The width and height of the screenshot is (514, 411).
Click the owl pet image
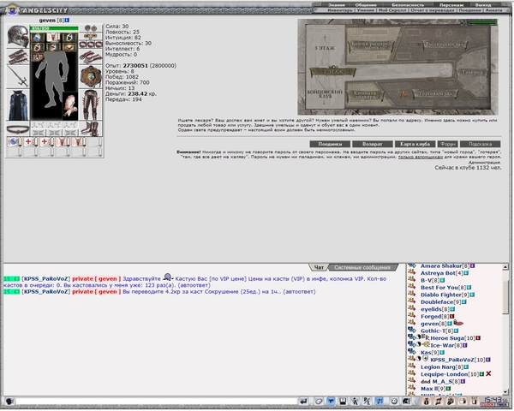[70, 105]
